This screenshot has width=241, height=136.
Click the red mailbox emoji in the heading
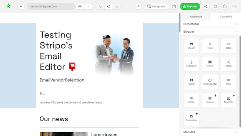click(x=72, y=67)
